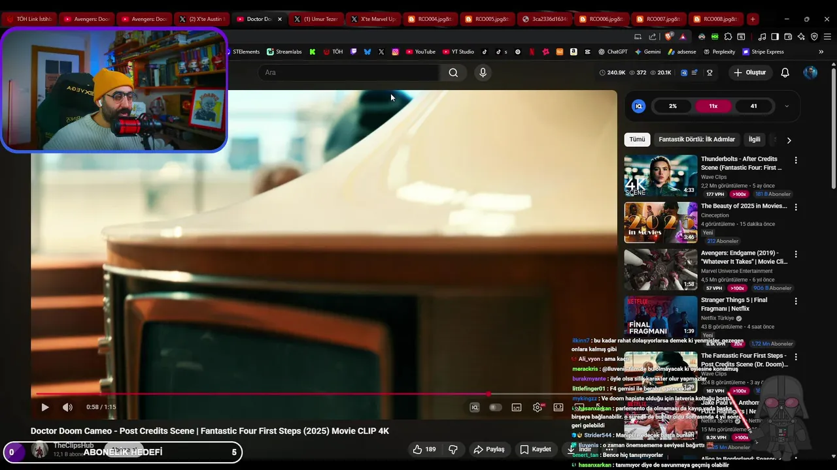
Task: Open YouTube notifications bell
Action: point(785,72)
